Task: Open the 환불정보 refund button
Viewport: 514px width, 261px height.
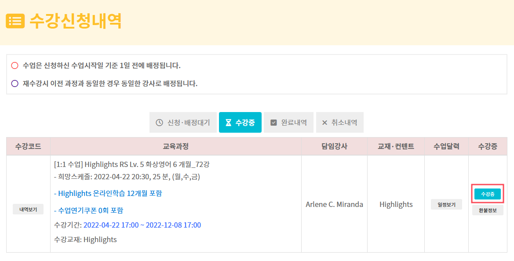Action: point(488,210)
